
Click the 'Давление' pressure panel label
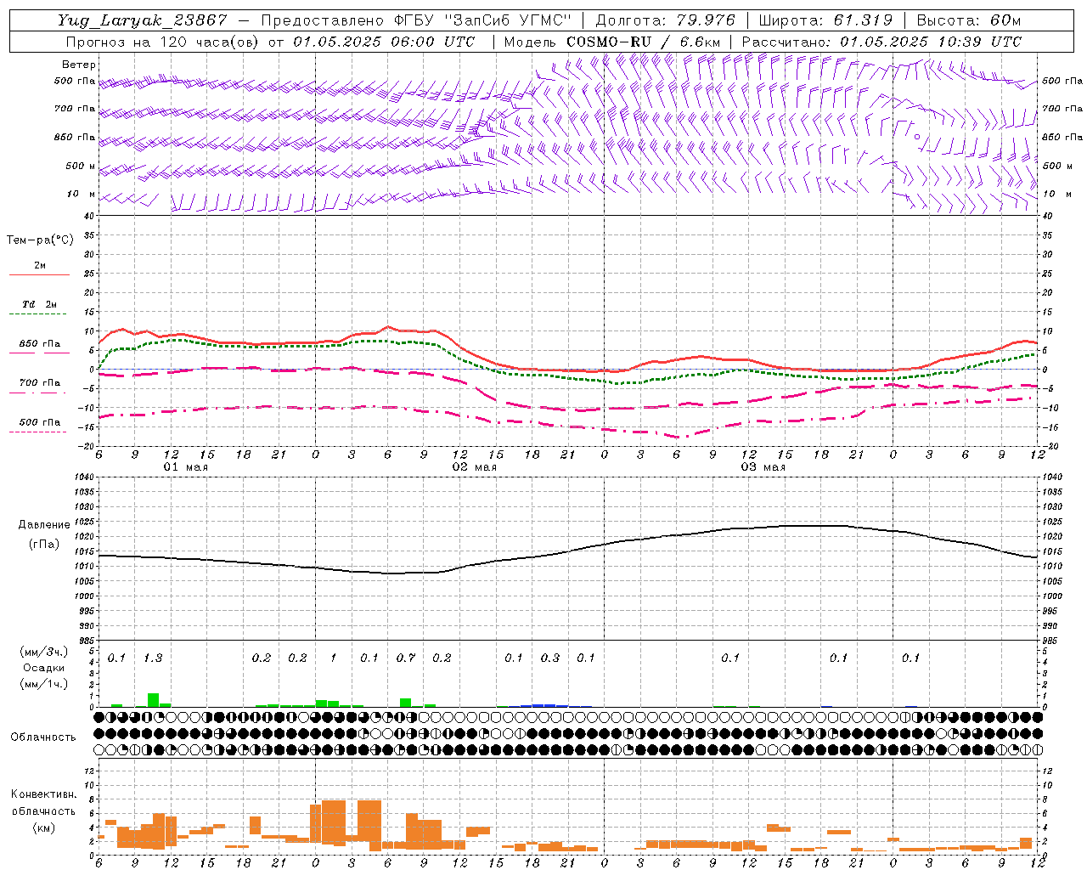[44, 524]
